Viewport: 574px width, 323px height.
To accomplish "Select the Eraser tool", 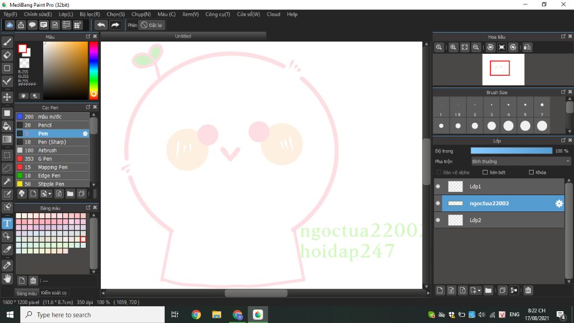I will 7,55.
